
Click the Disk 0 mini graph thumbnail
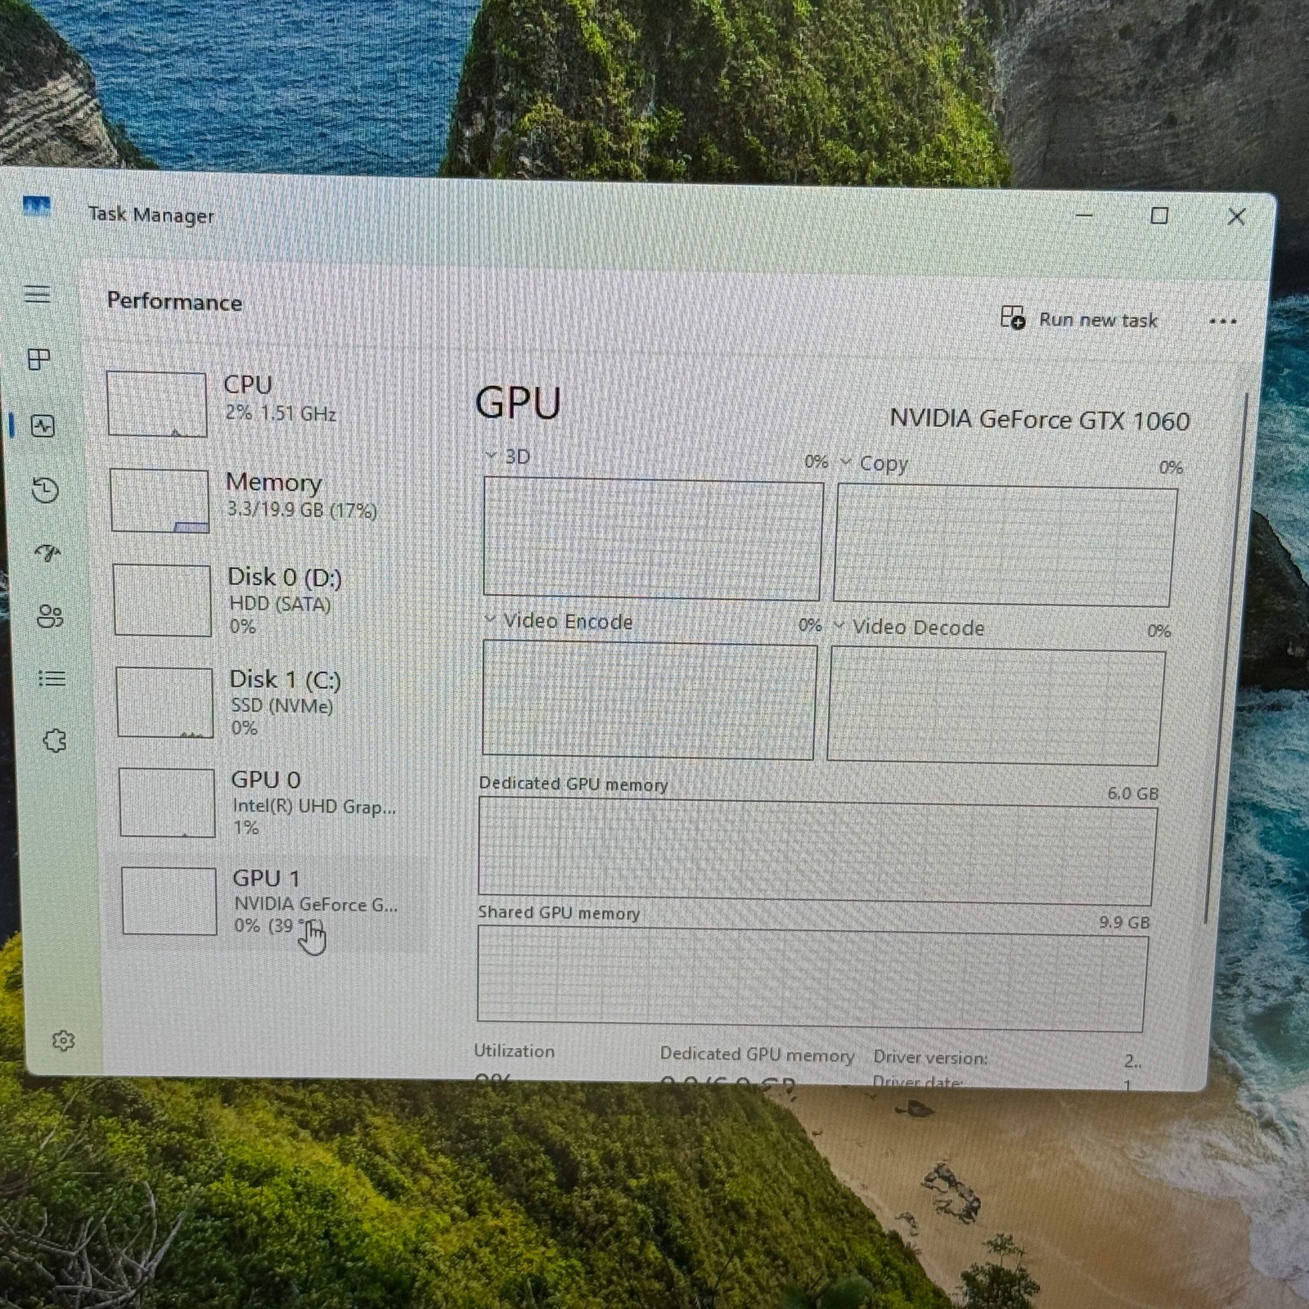(162, 600)
